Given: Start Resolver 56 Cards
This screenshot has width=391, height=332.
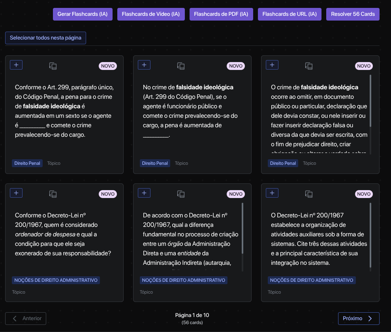Looking at the screenshot, I should tap(353, 14).
